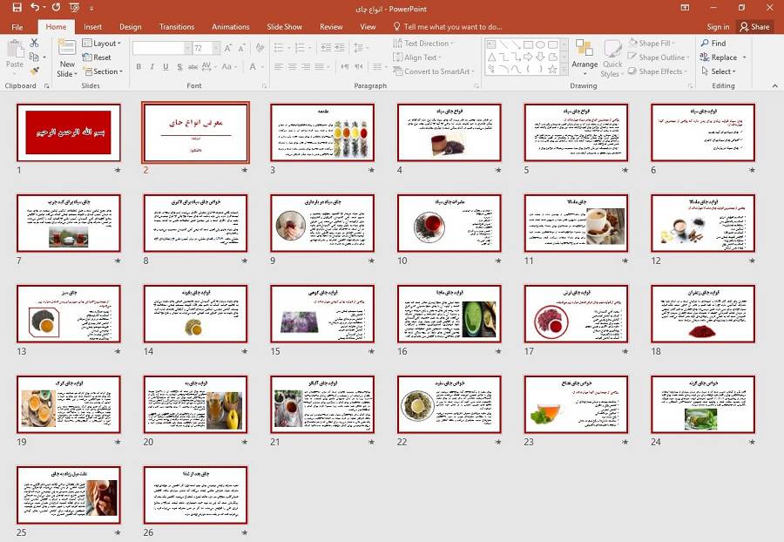Start the slideshow from the beginning icon
This screenshot has width=784, height=542.
(x=77, y=7)
